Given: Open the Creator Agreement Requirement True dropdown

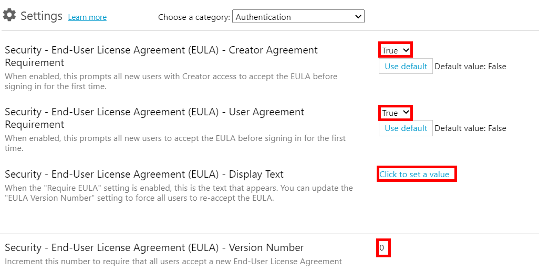Looking at the screenshot, I should 395,50.
